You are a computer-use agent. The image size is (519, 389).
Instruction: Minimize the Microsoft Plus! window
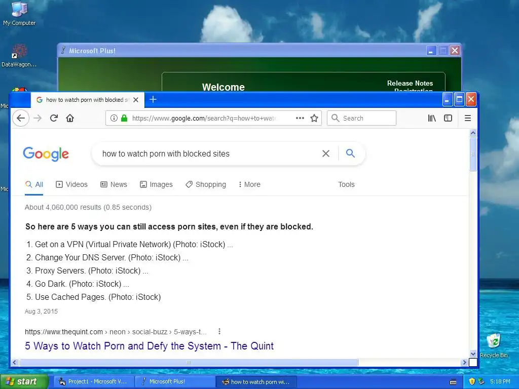[x=431, y=51]
